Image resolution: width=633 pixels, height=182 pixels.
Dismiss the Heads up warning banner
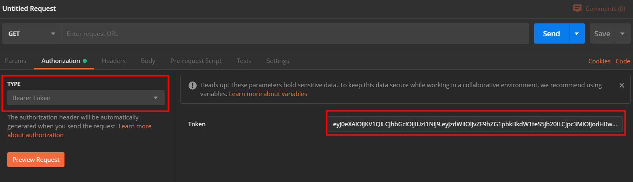[x=621, y=86]
